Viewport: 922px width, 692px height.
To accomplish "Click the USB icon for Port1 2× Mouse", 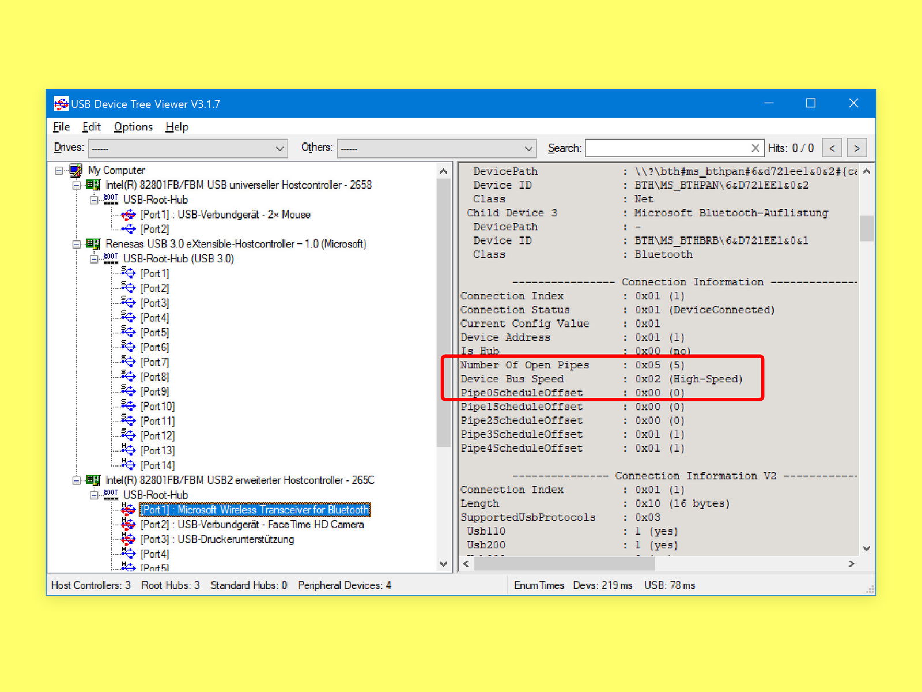I will (128, 215).
